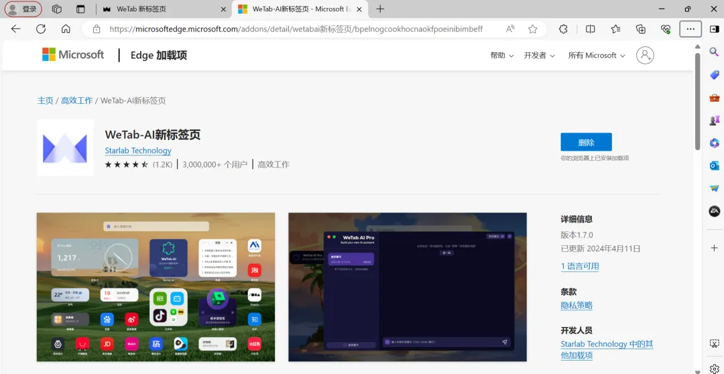Open the 隐私策略 link
The image size is (724, 374).
pos(577,306)
